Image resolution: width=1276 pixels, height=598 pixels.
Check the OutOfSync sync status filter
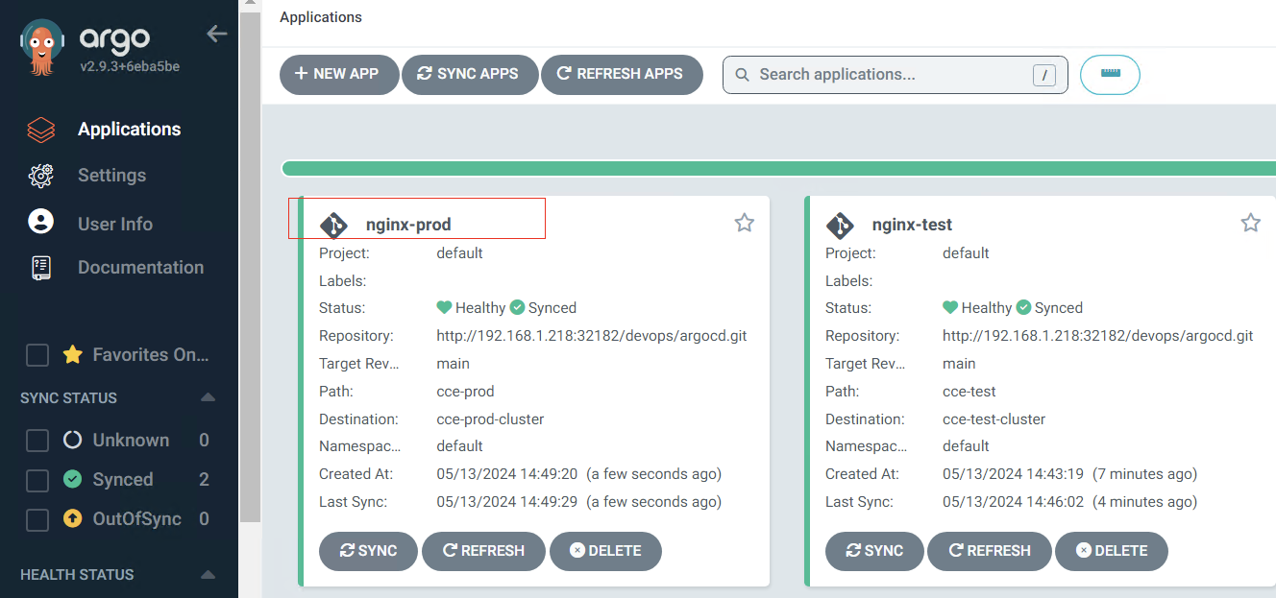click(37, 519)
